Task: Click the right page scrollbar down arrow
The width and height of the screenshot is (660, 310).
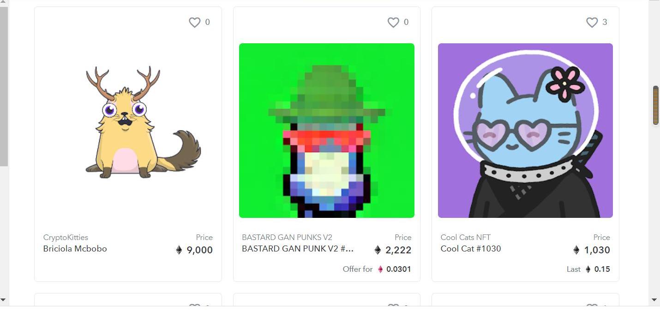Action: click(x=654, y=300)
